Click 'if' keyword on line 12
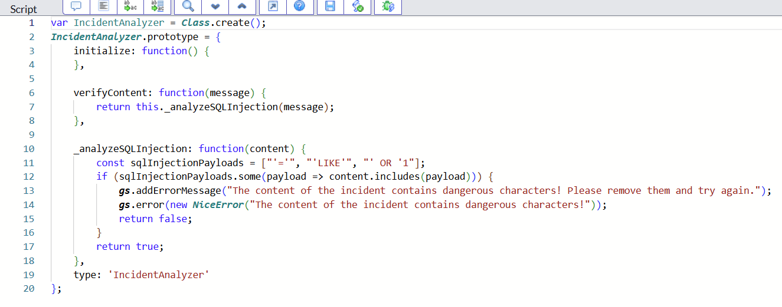 pyautogui.click(x=102, y=176)
